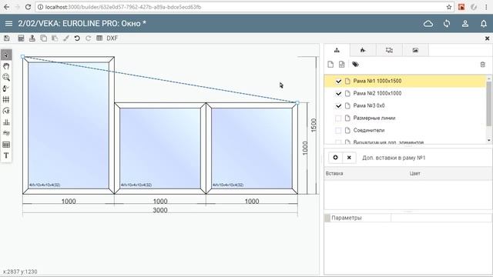This screenshot has height=277, width=493.
Task: Add an insert with the plus button
Action: pos(336,158)
